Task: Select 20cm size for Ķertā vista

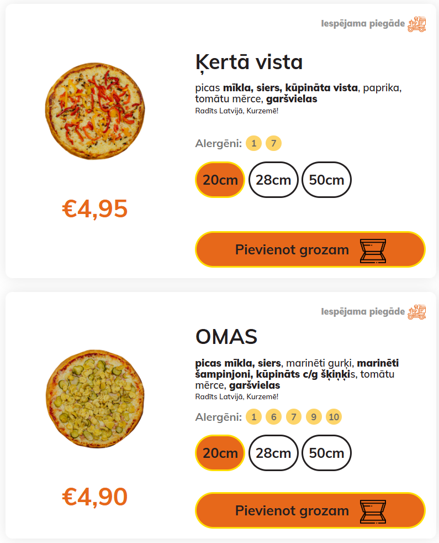Action: click(220, 180)
